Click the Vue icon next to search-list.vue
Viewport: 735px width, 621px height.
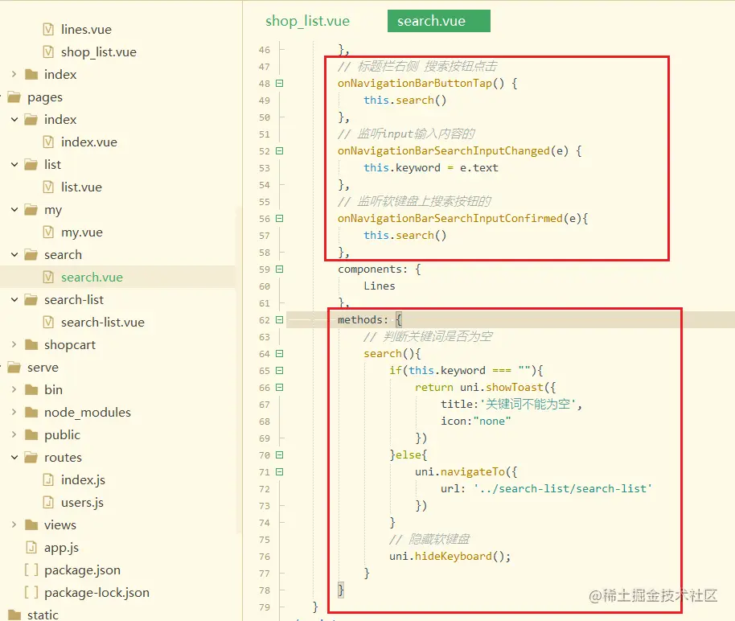click(x=48, y=323)
